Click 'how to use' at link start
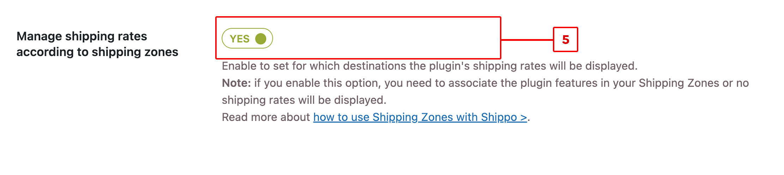Screen dimensions: 784x175 pyautogui.click(x=341, y=117)
